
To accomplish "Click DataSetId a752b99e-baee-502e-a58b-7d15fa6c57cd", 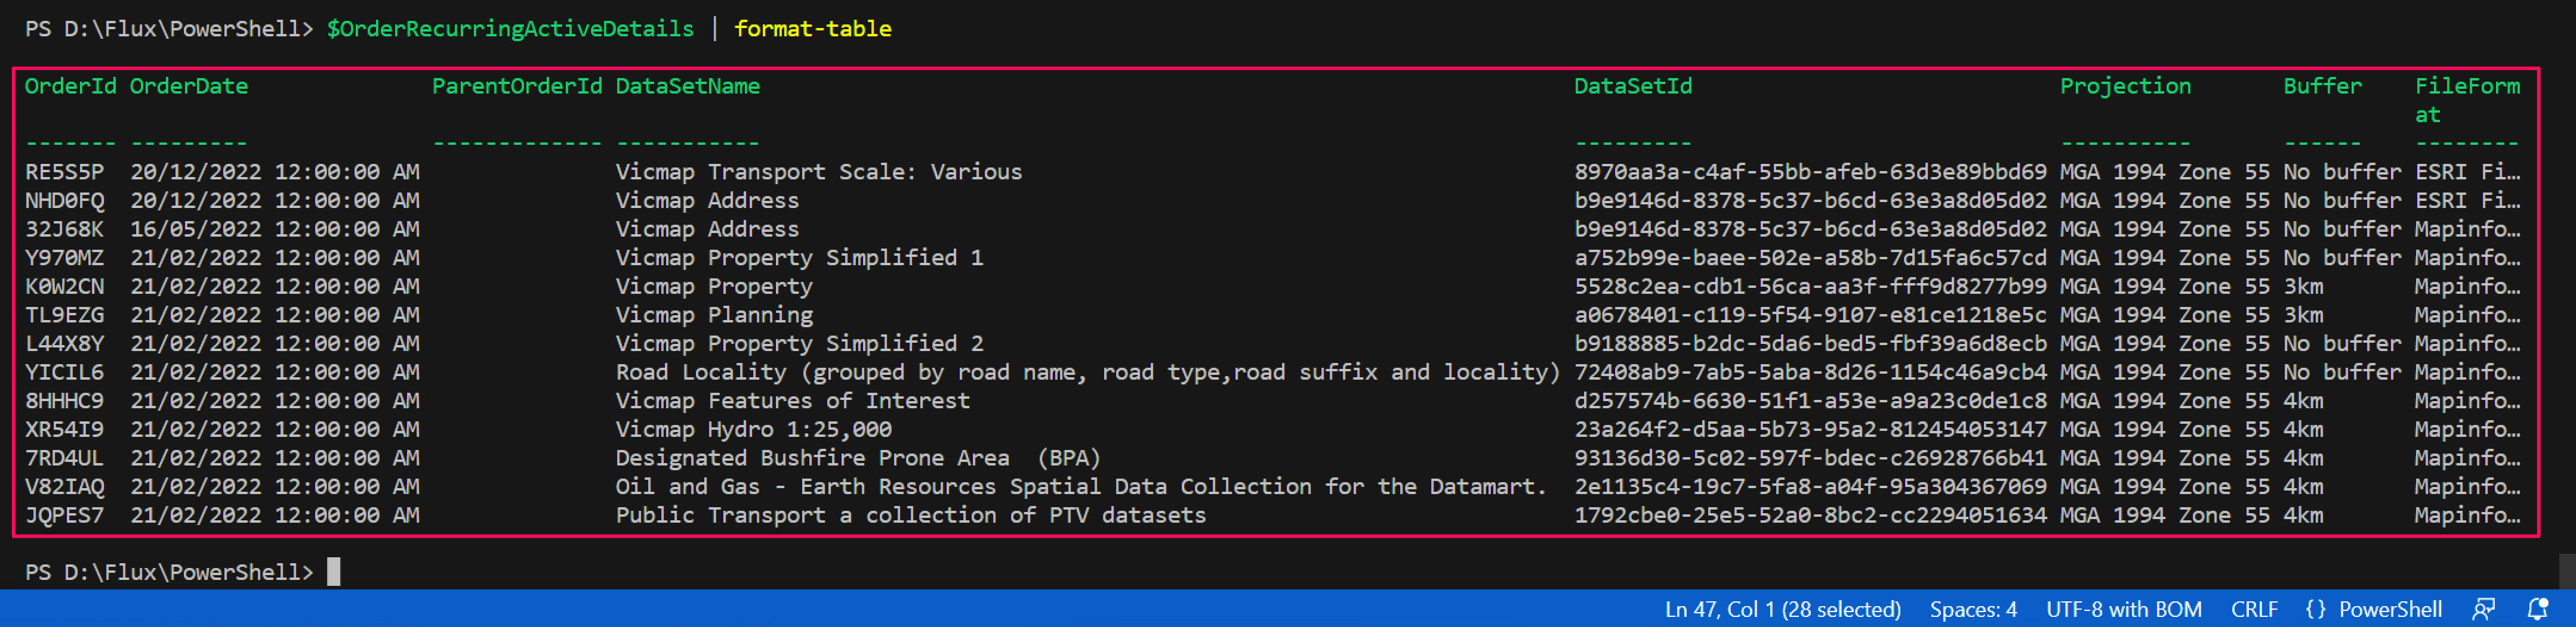I will (x=1810, y=257).
